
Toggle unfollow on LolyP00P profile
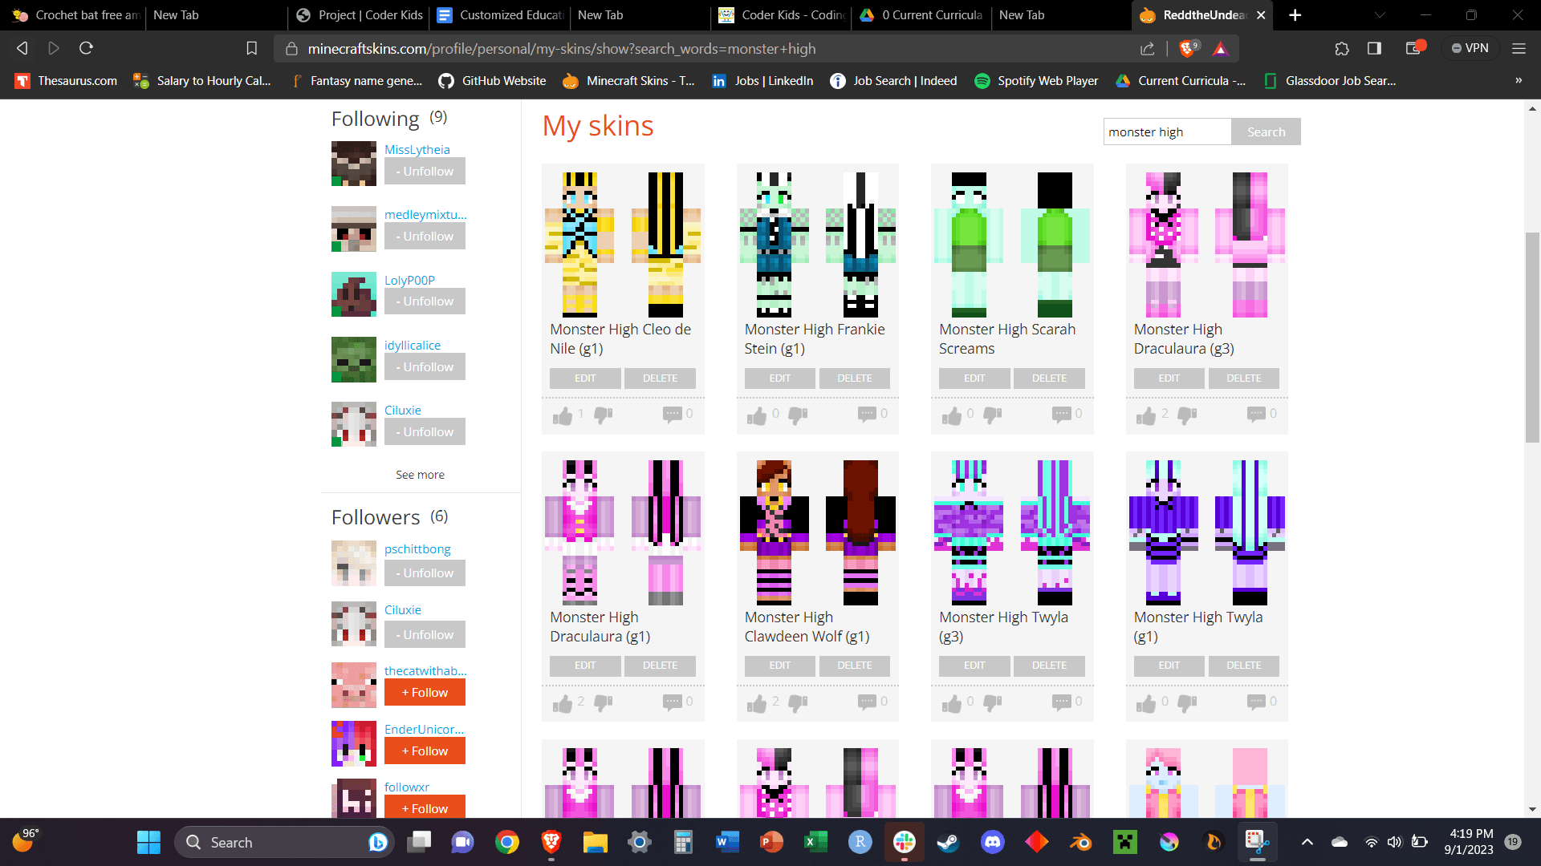pyautogui.click(x=423, y=301)
